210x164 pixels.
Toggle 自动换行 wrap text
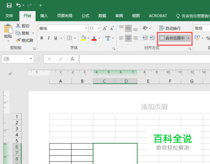tap(170, 28)
